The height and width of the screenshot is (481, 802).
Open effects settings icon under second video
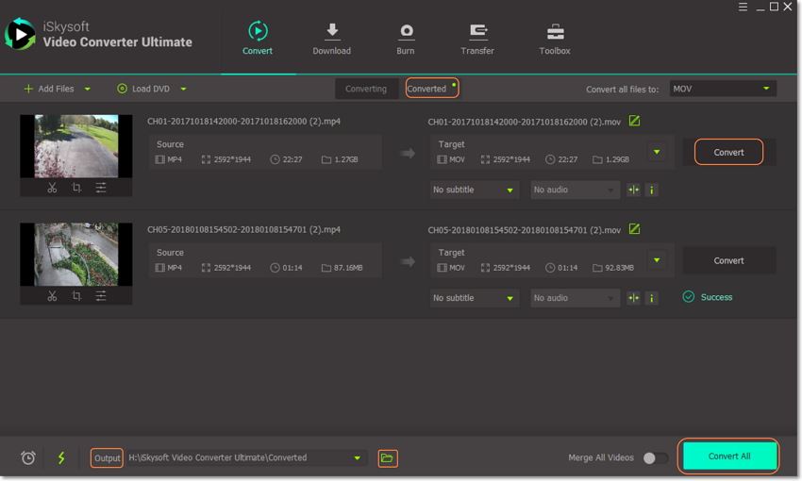101,296
